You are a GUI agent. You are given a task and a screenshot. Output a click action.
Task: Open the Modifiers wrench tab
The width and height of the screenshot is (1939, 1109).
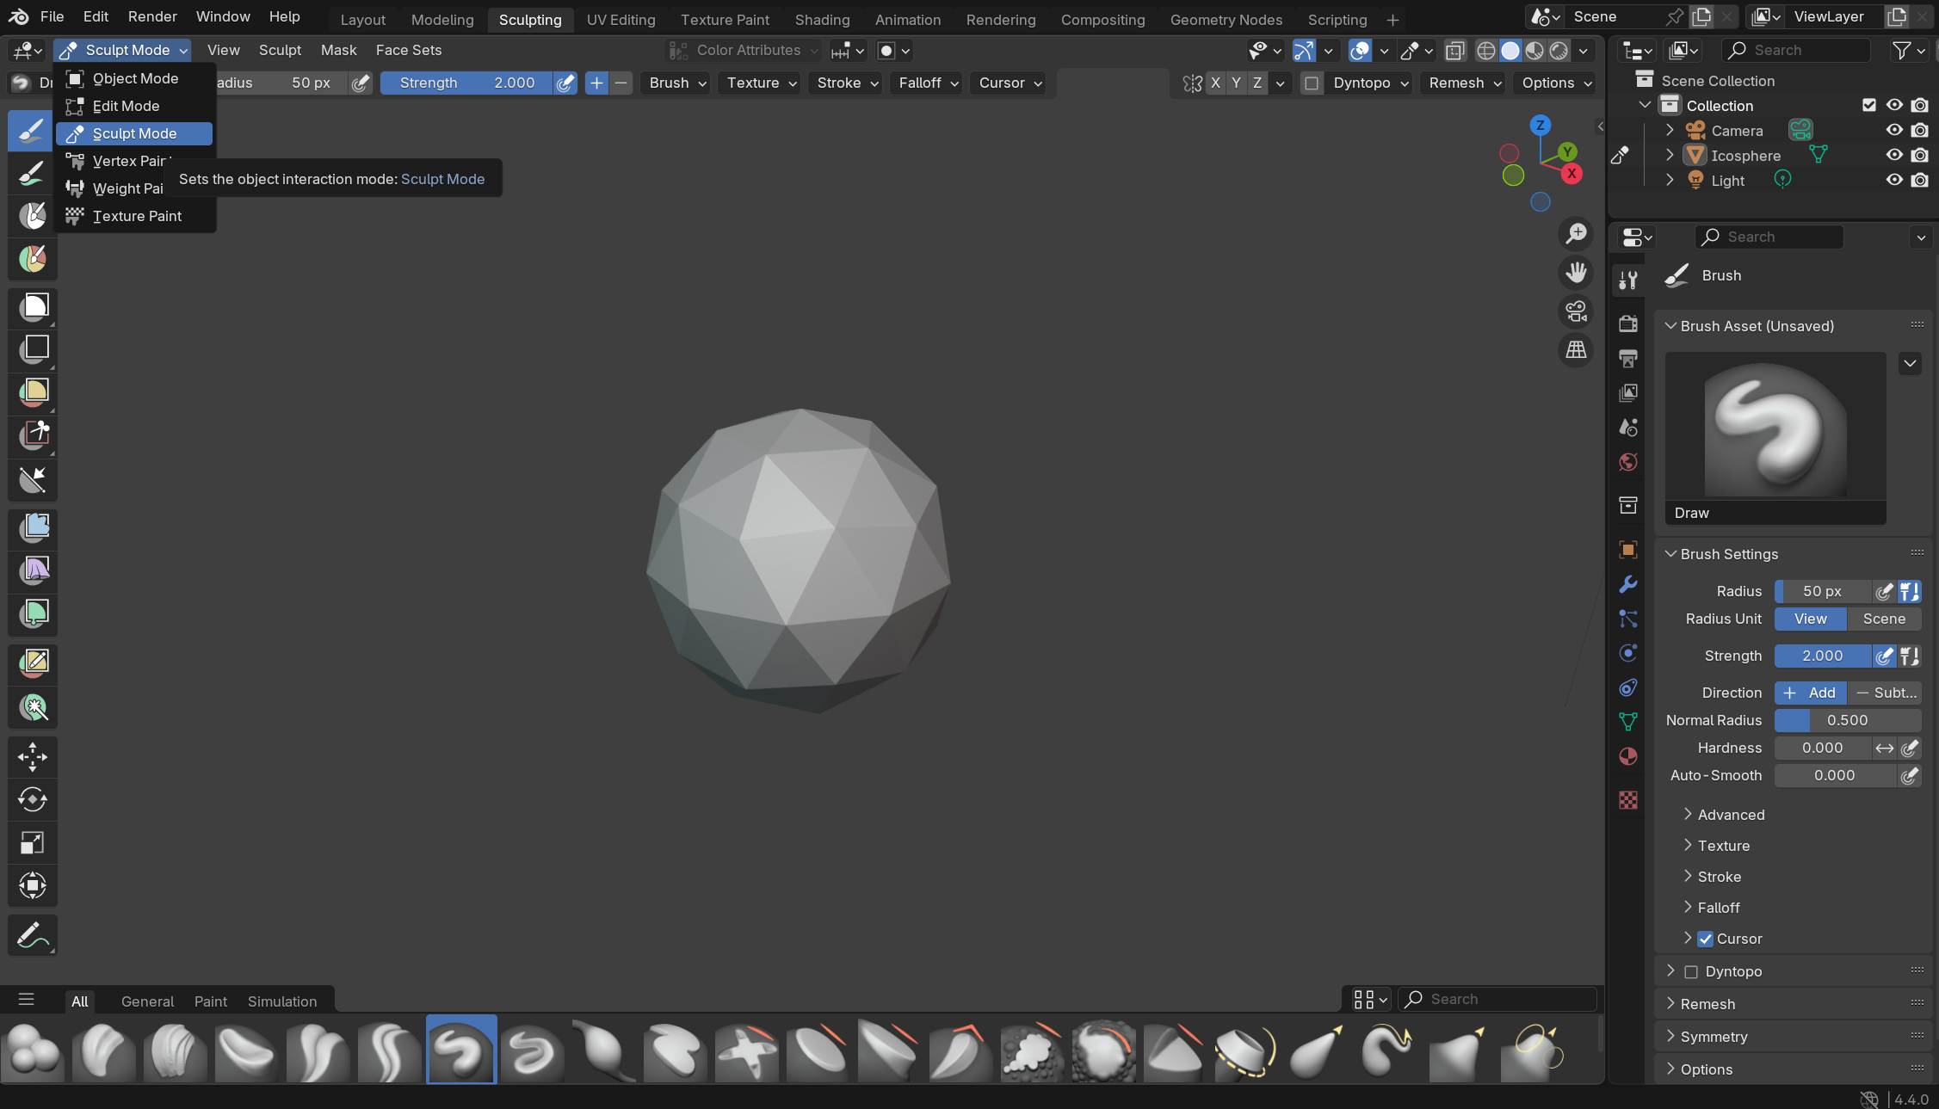(1627, 584)
